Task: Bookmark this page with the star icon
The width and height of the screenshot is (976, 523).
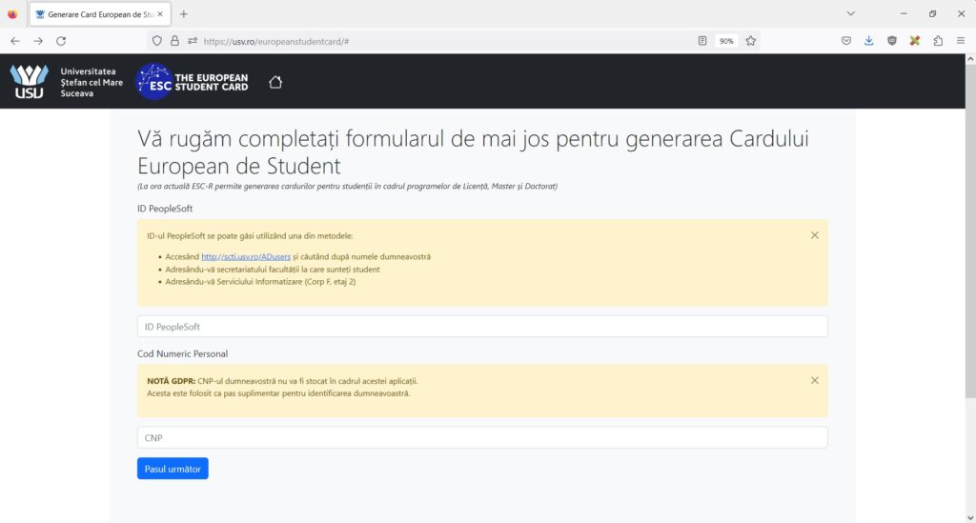Action: tap(751, 41)
